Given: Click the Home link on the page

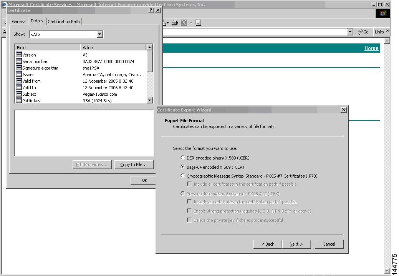Looking at the screenshot, I should click(x=371, y=48).
